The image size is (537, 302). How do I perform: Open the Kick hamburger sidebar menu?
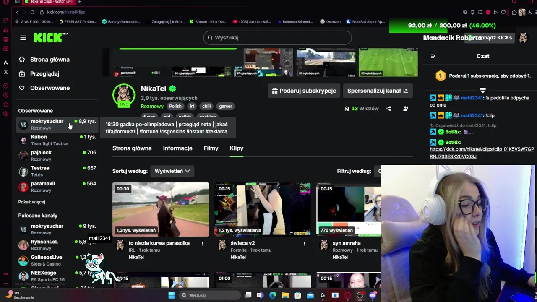coord(23,38)
